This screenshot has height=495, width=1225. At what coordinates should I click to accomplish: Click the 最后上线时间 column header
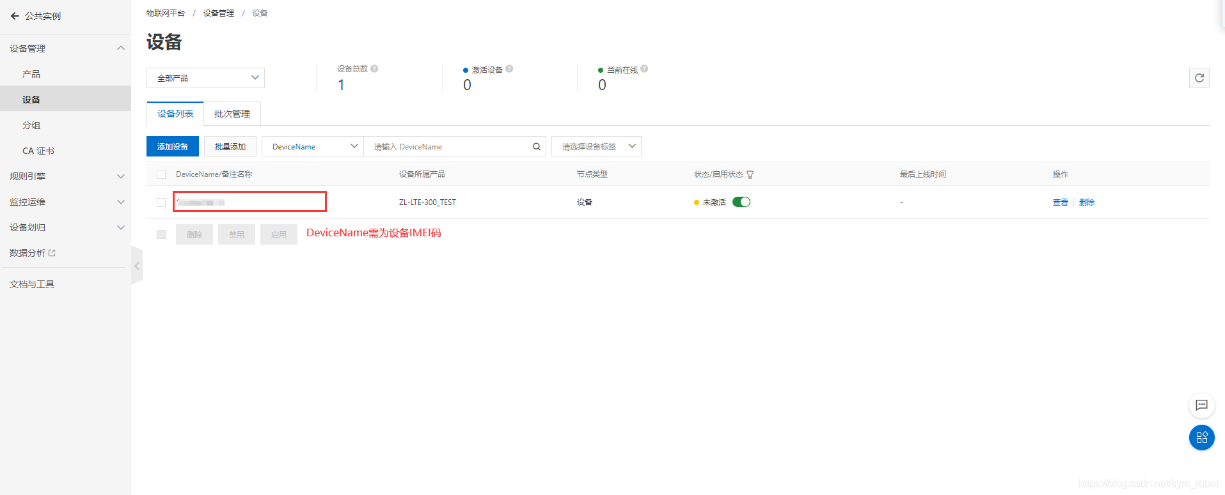(923, 174)
